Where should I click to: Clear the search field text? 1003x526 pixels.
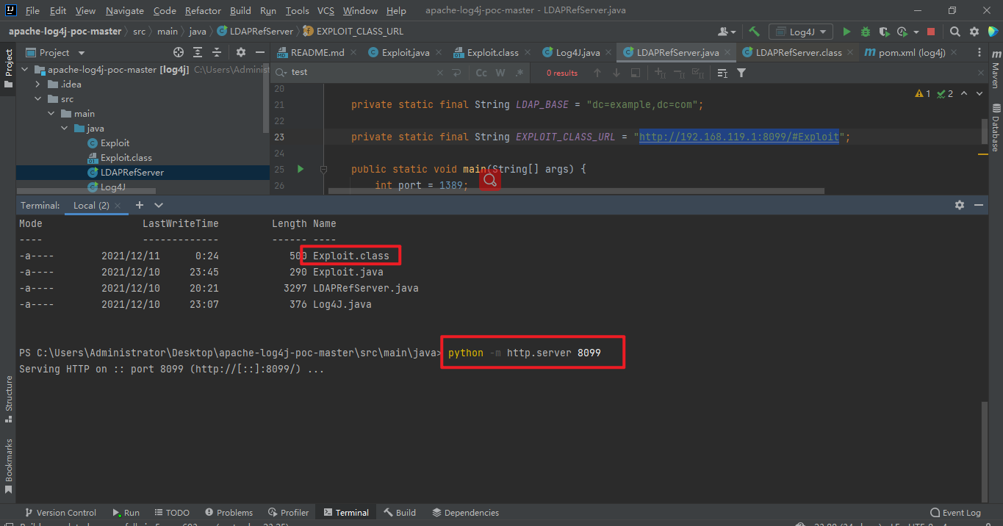pos(440,73)
